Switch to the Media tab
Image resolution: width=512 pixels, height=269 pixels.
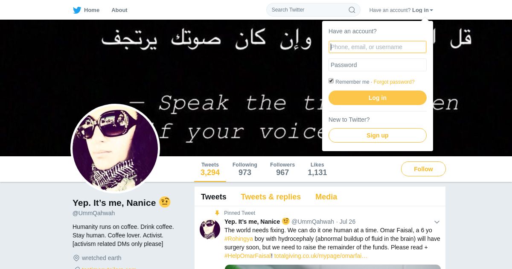pyautogui.click(x=326, y=197)
